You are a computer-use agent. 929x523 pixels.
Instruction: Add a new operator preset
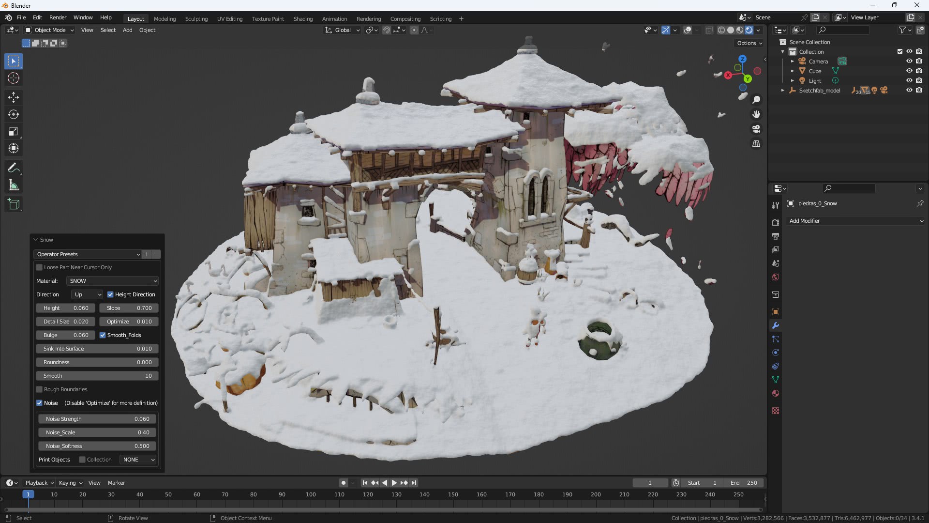click(147, 254)
